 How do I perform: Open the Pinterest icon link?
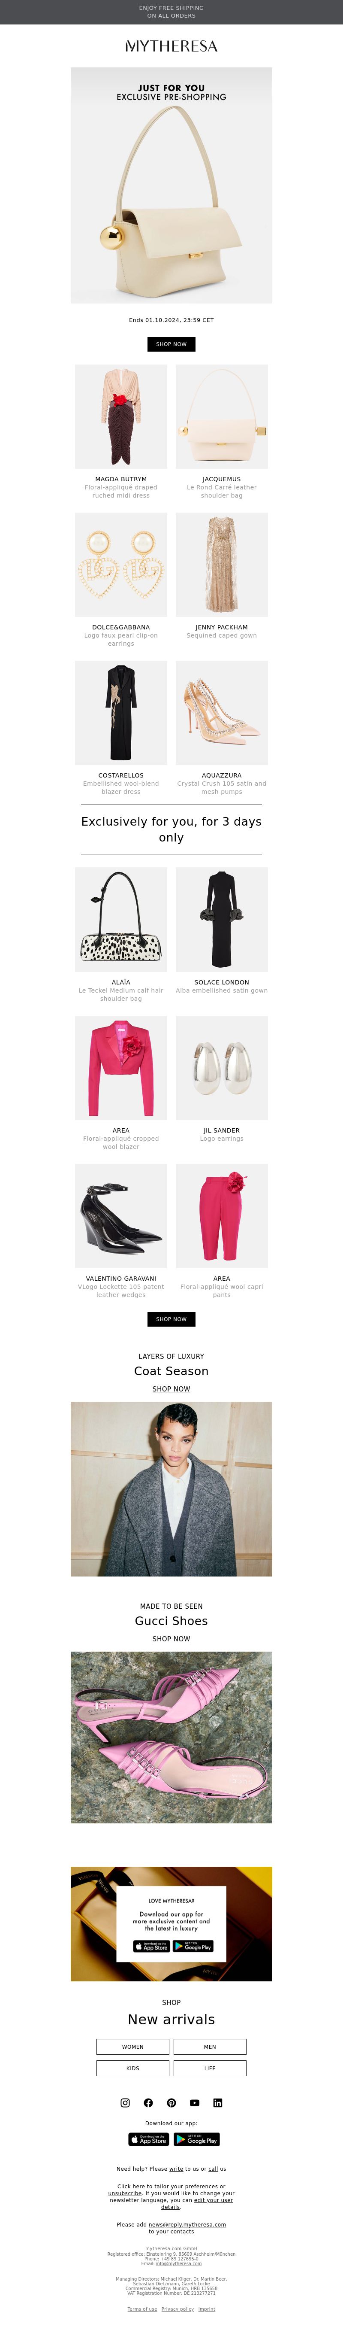pyautogui.click(x=171, y=2102)
